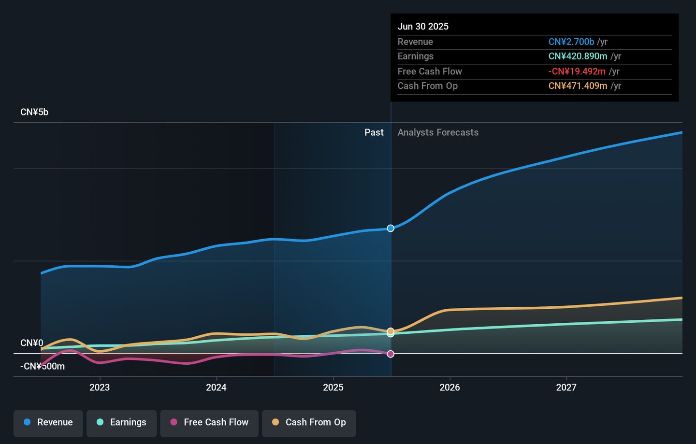
Task: Toggle the Earnings legend series
Action: coord(121,422)
